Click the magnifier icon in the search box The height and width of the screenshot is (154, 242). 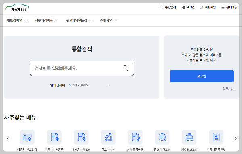pyautogui.click(x=125, y=68)
